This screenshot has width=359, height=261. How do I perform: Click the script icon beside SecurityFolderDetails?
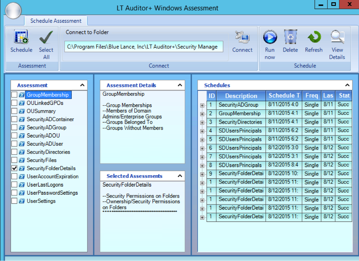(x=22, y=168)
